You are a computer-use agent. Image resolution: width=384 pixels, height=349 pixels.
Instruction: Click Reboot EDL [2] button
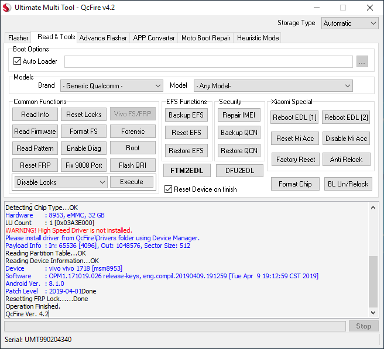click(346, 118)
